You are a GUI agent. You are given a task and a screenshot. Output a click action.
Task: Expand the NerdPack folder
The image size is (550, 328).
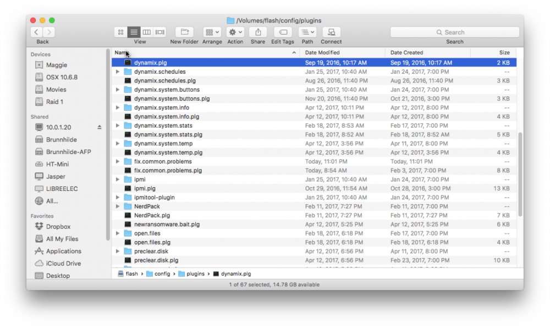[x=118, y=206]
